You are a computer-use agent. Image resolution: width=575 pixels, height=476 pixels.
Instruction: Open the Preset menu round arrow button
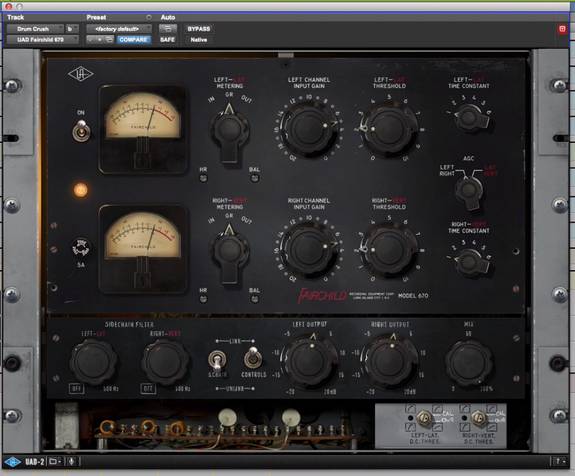click(149, 18)
